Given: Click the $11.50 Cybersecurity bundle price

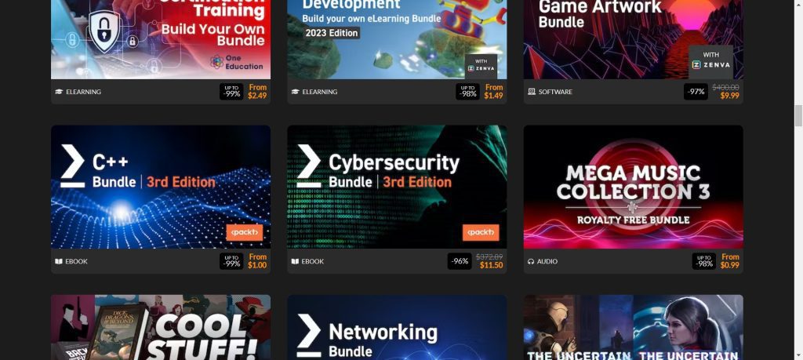Looking at the screenshot, I should click(x=491, y=265).
